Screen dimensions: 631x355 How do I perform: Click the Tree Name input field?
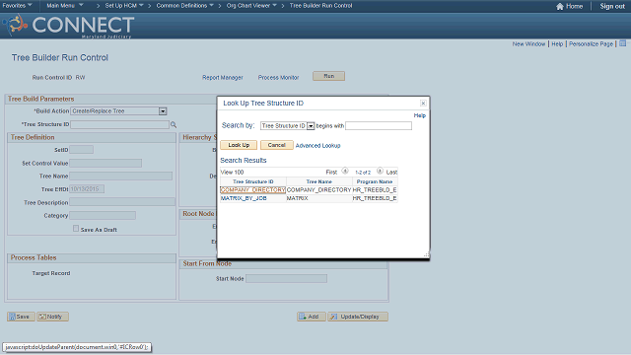point(120,176)
